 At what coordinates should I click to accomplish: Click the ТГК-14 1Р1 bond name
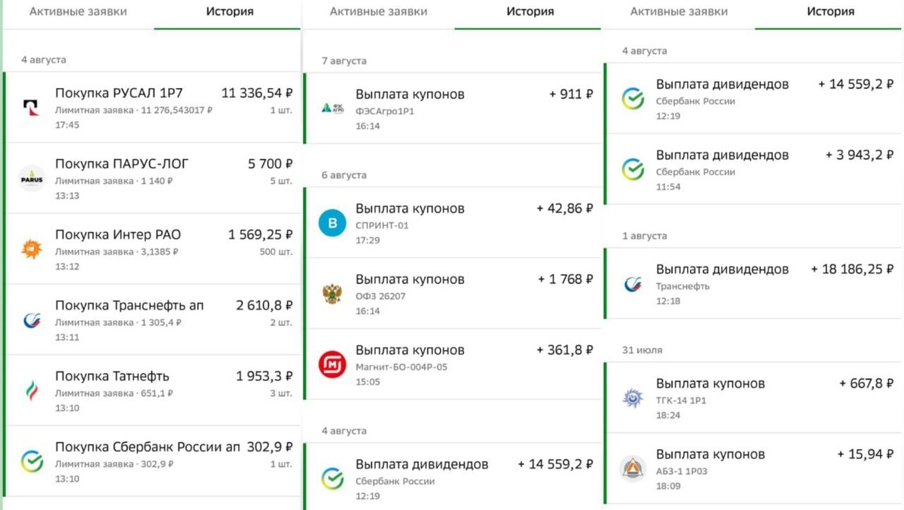(x=681, y=401)
